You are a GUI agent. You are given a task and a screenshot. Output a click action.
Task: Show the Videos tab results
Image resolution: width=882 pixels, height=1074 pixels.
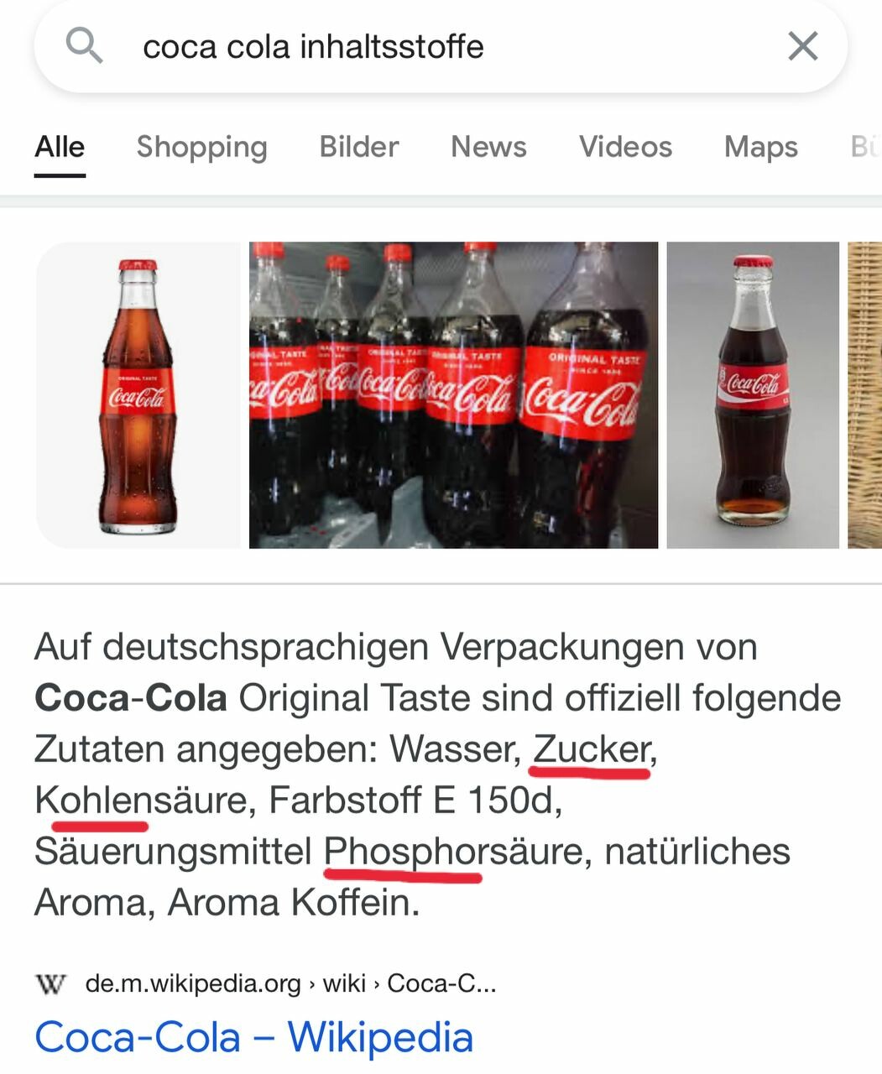[625, 147]
